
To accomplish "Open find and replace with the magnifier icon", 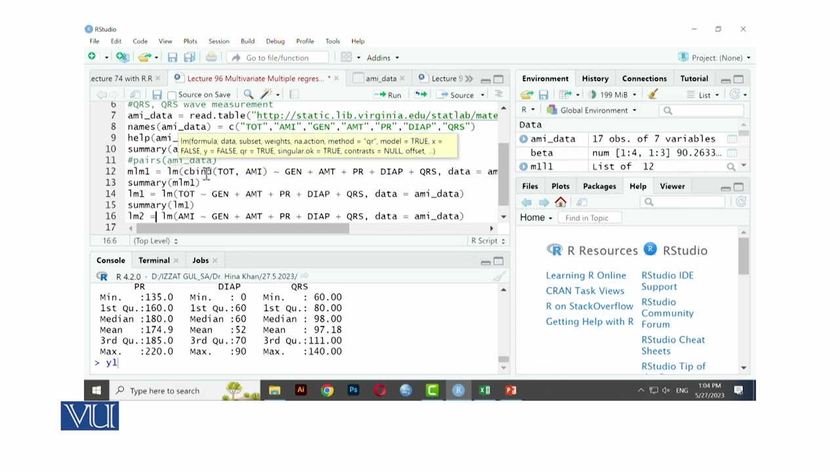I will [248, 94].
